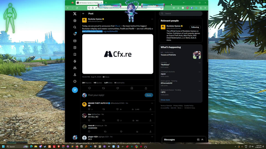Repost reece's DAMNNNN reply
This screenshot has height=149, width=266.
point(105,132)
